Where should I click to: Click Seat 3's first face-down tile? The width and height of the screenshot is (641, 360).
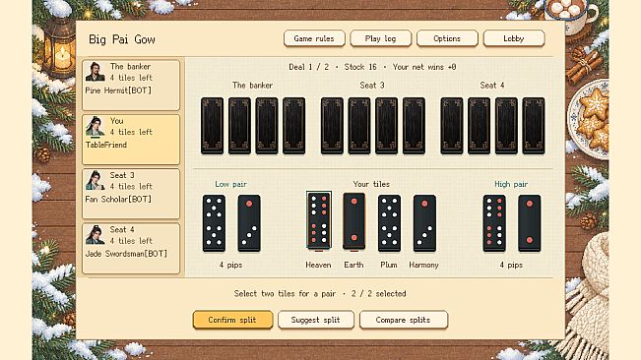(x=332, y=126)
